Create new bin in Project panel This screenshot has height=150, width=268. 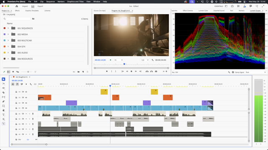point(78,72)
